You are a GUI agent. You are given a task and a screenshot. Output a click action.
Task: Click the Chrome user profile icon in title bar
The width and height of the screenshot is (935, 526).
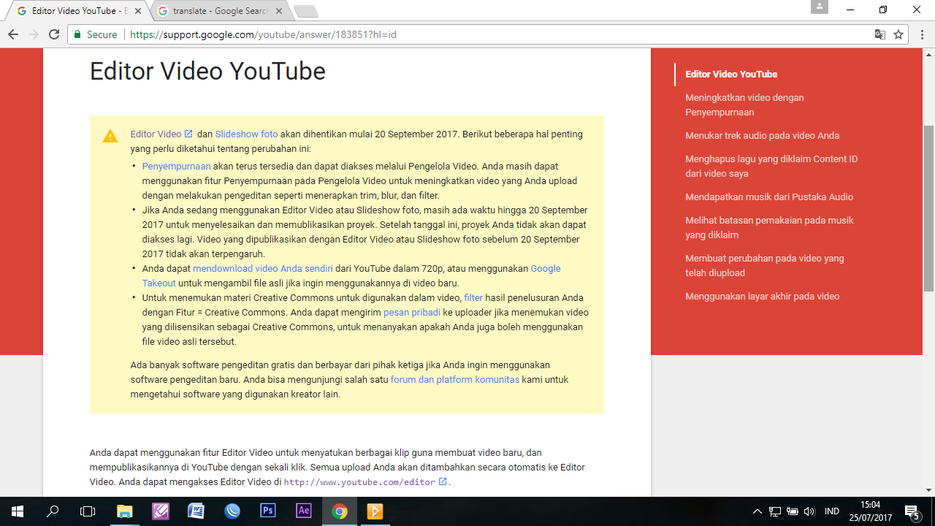click(x=820, y=7)
